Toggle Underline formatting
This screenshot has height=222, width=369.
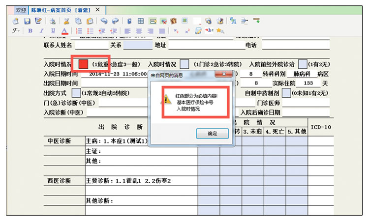coord(53,31)
